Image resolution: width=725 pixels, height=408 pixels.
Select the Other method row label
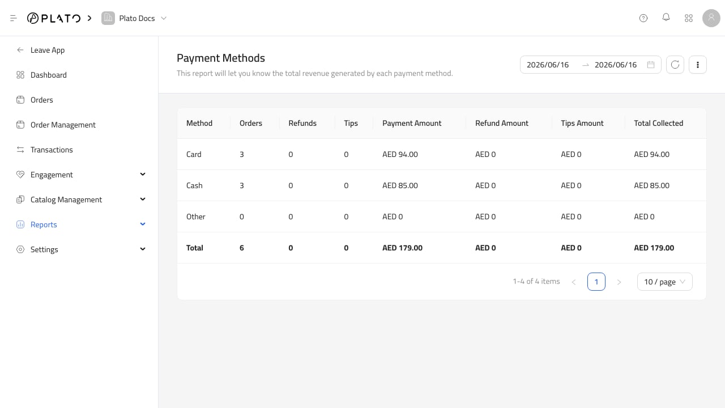coord(196,216)
